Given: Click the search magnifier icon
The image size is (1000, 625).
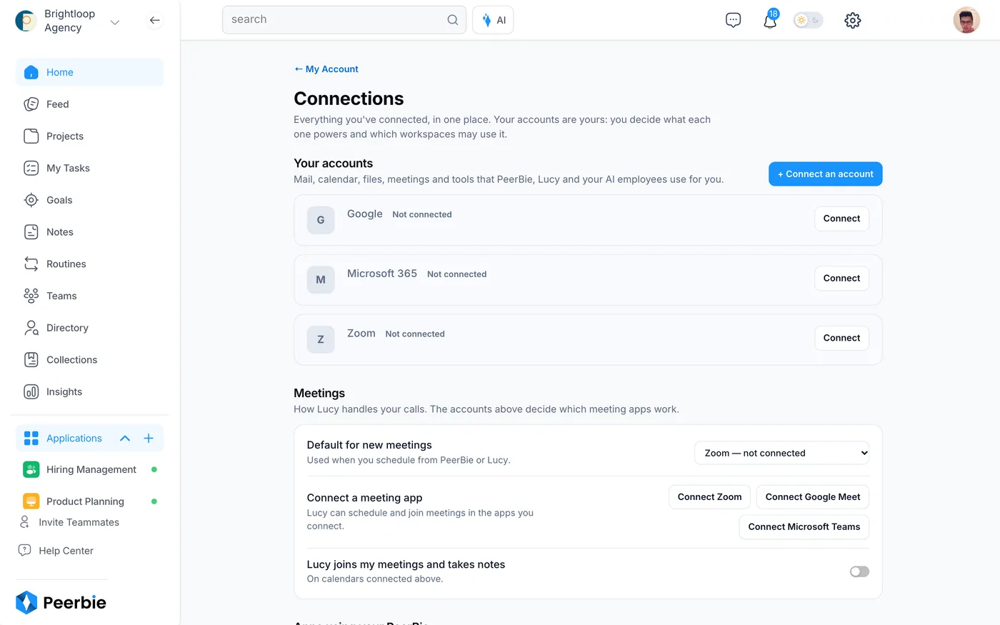Looking at the screenshot, I should pos(453,20).
